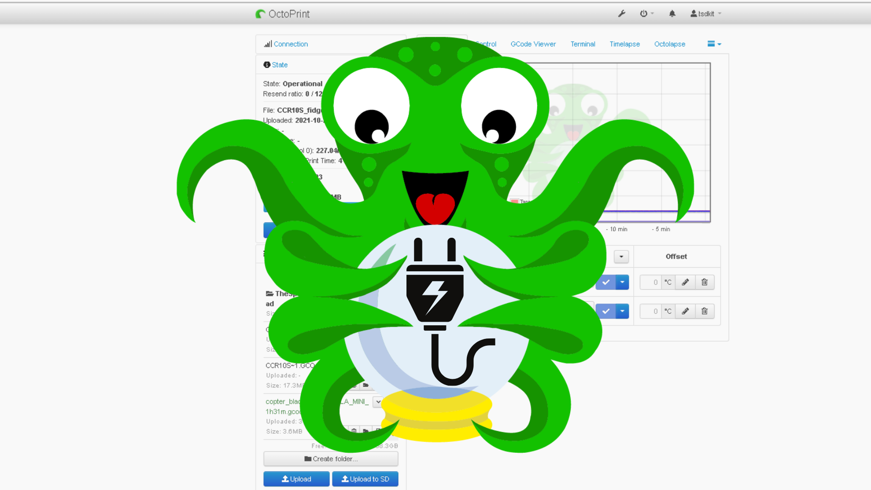Click the Upload to SD button
Viewport: 871px width, 490px height.
point(365,479)
